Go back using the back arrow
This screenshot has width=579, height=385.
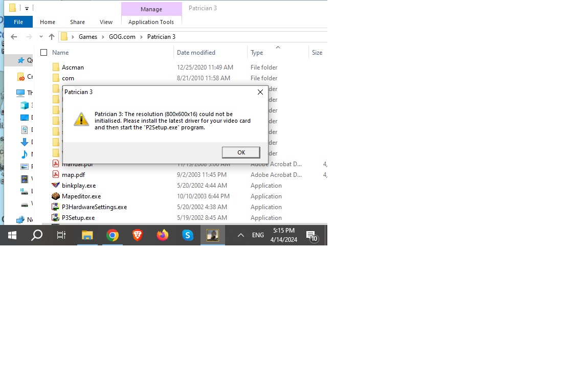click(14, 37)
